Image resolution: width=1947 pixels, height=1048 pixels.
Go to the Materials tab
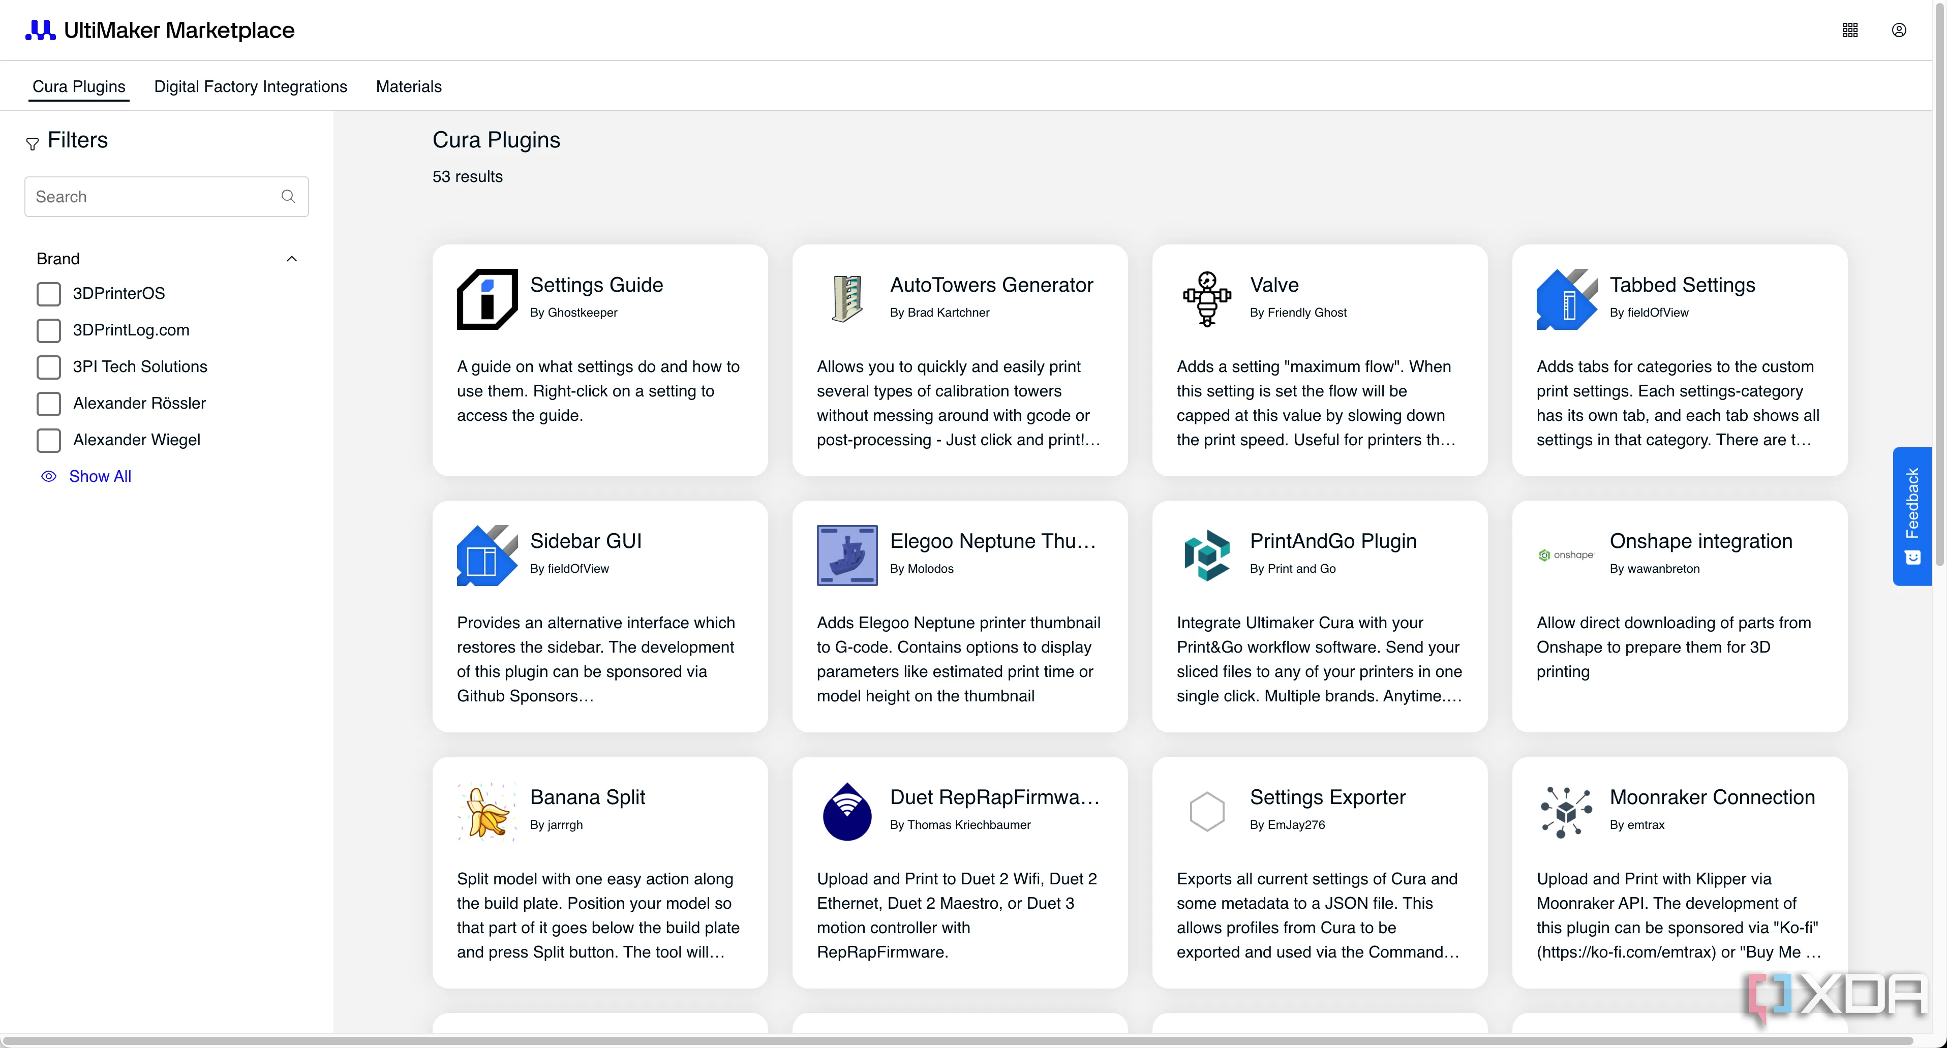pyautogui.click(x=409, y=86)
